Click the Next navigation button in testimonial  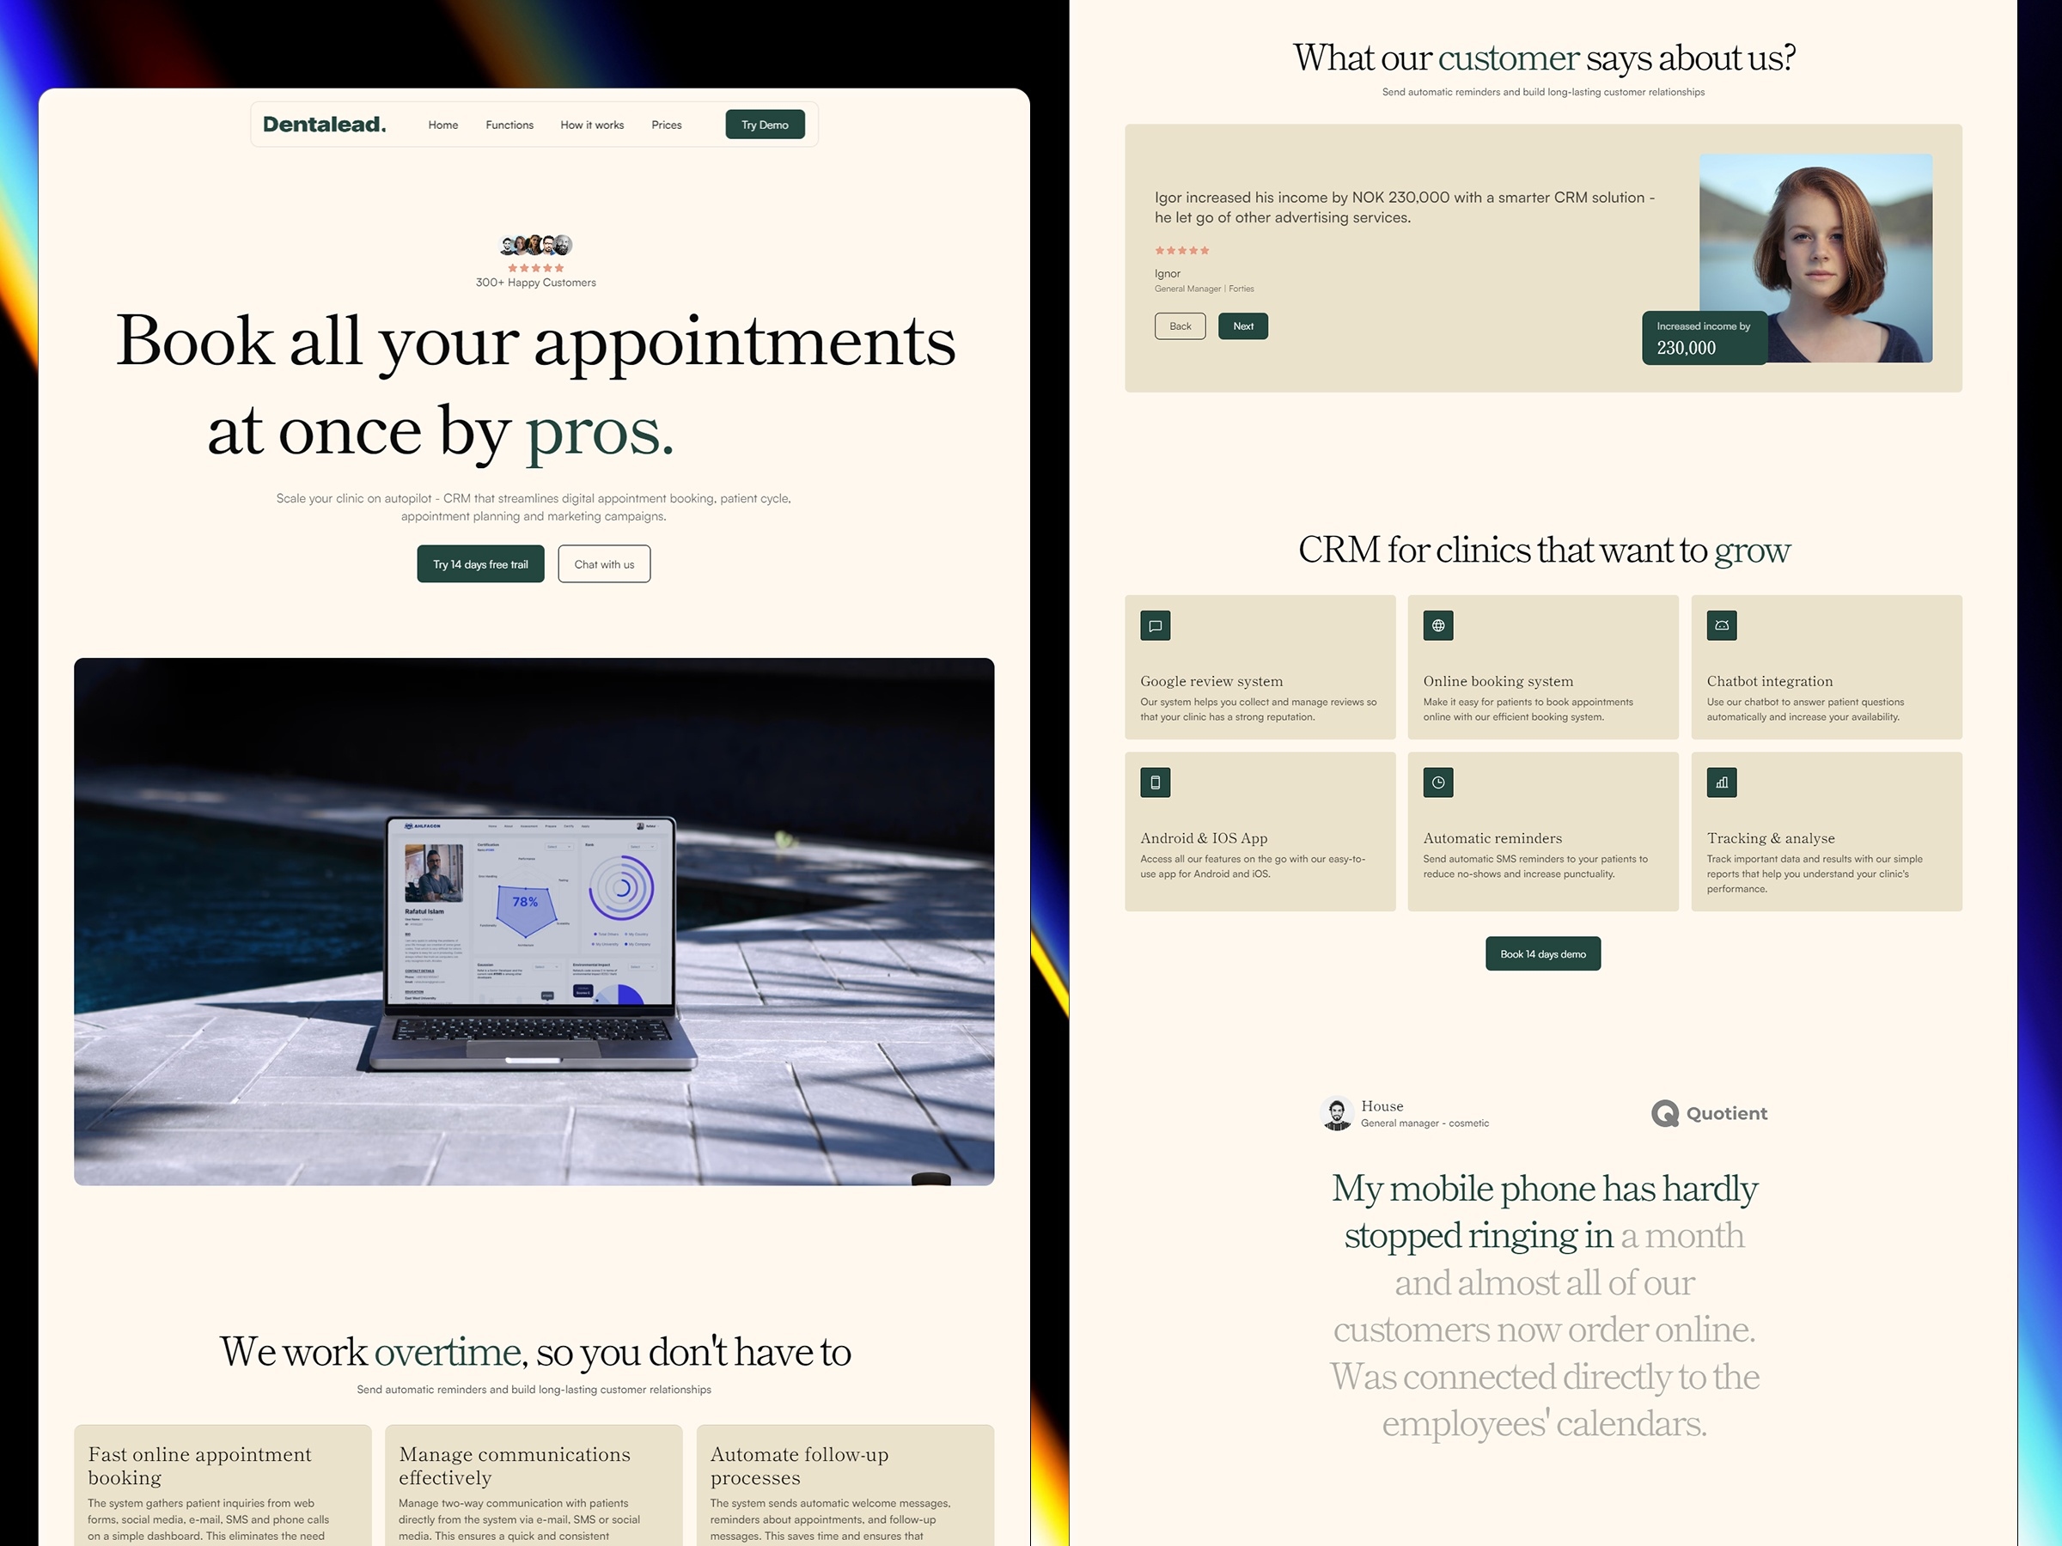tap(1242, 323)
